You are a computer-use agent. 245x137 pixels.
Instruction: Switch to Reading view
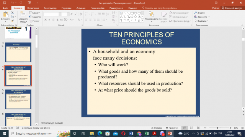click(198, 128)
